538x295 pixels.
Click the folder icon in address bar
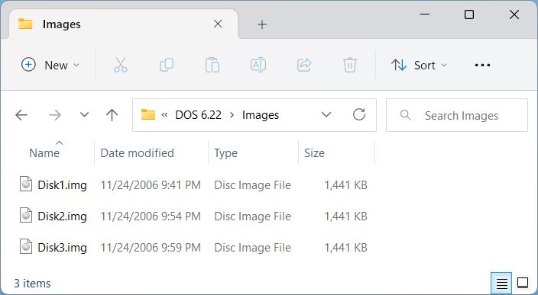pyautogui.click(x=148, y=114)
